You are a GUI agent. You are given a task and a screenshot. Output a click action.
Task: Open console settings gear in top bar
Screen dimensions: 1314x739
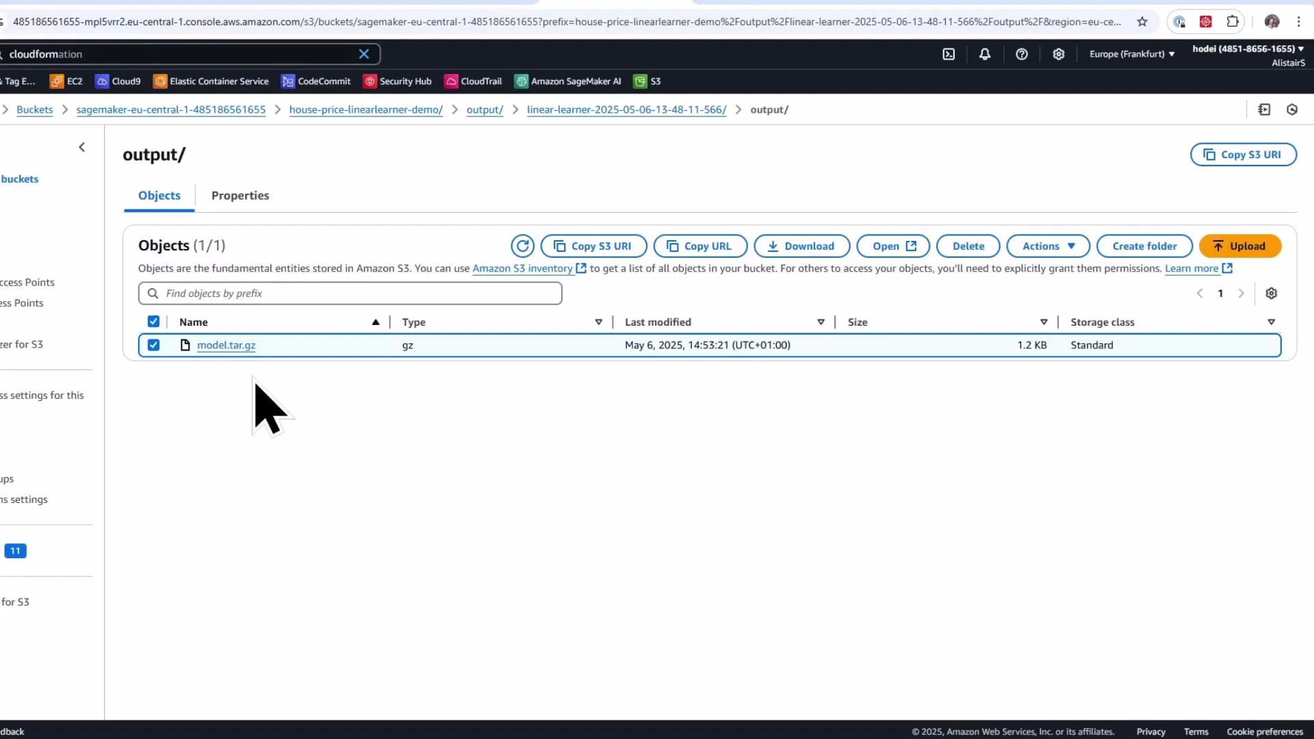tap(1059, 54)
